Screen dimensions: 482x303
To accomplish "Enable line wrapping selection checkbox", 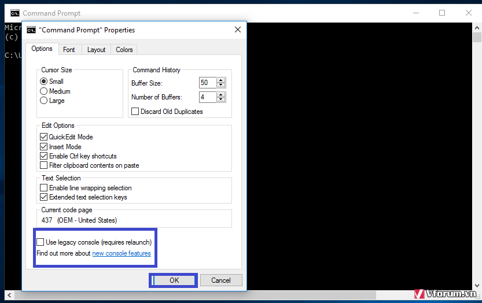I will pyautogui.click(x=43, y=188).
